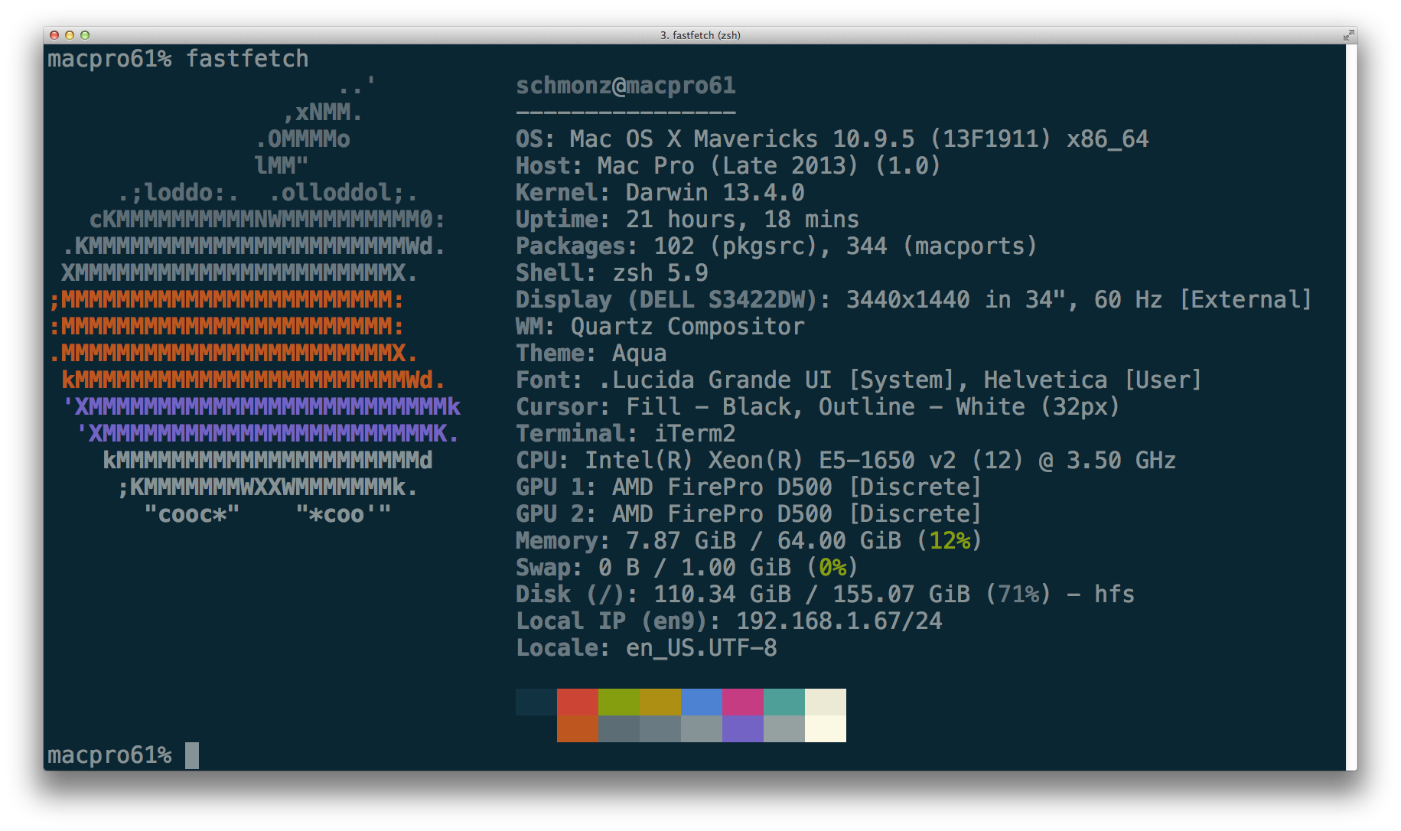1401x831 pixels.
Task: Click the mustard yellow palette swatch
Action: (660, 702)
